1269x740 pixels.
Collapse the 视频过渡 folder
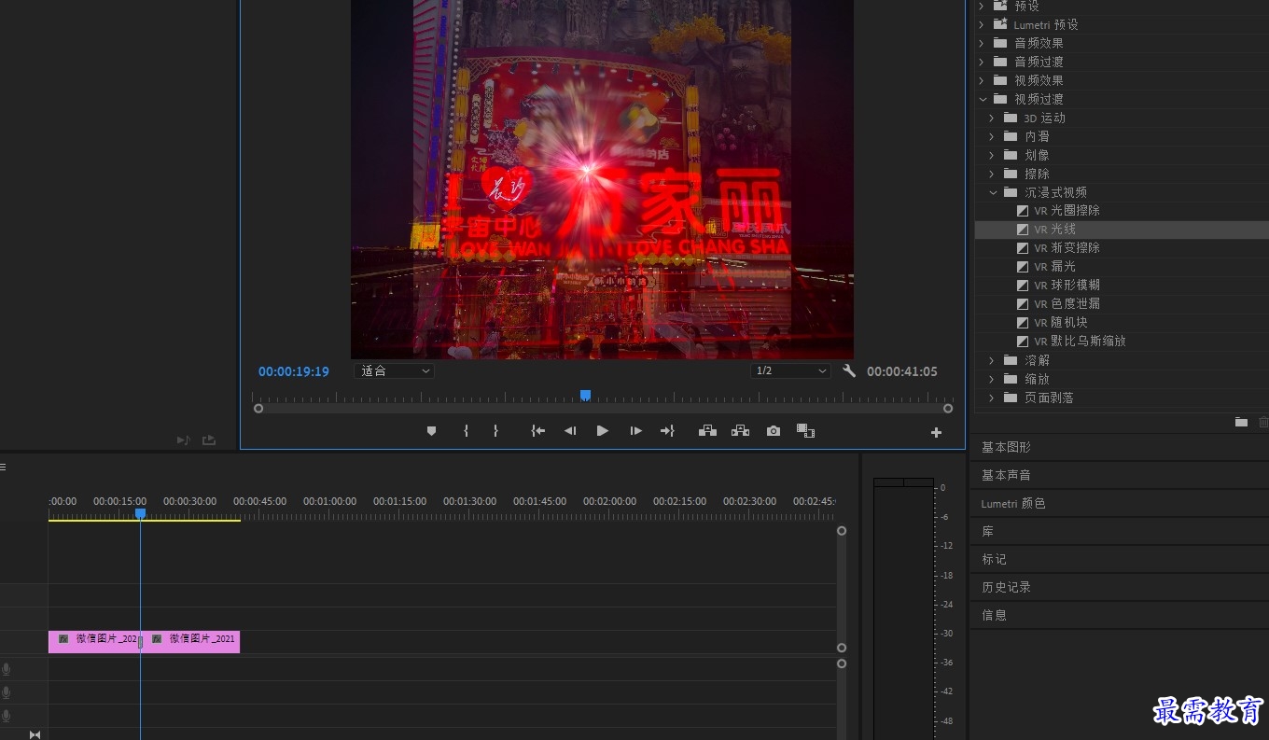click(981, 99)
